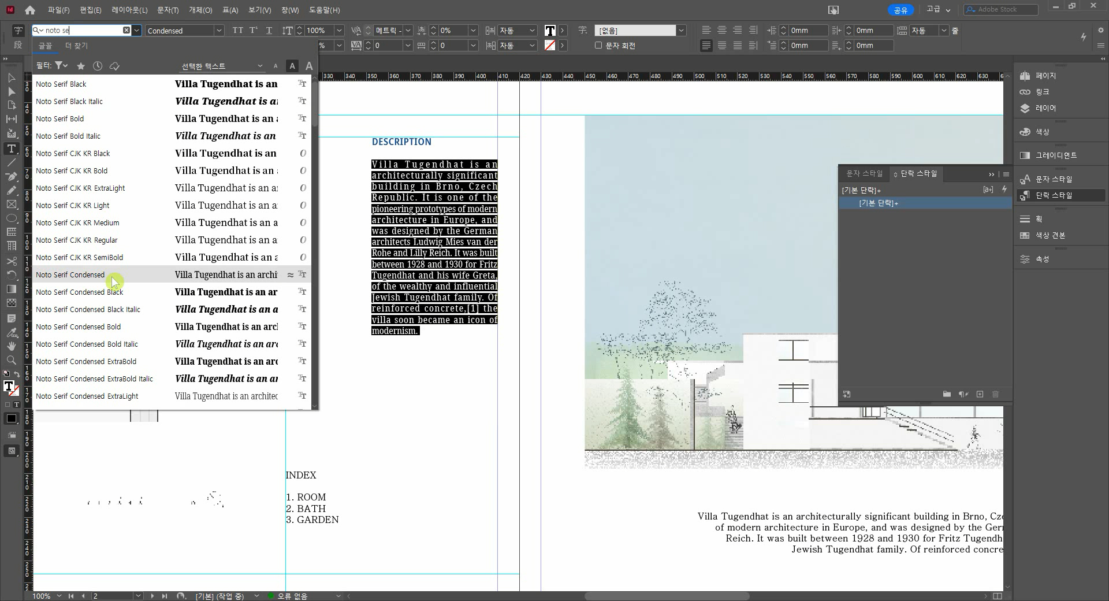Open the 선택한 텍스트 sample text dropdown
Viewport: 1109px width, 601px height.
(222, 66)
